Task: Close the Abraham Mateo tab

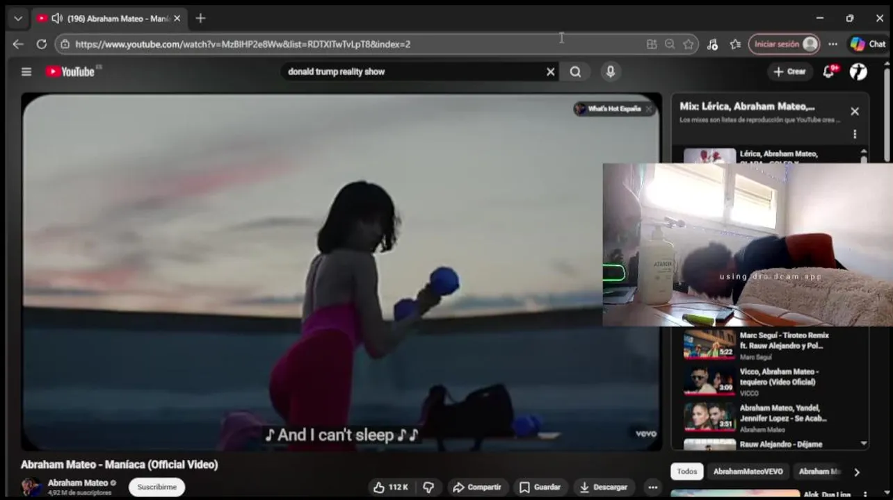Action: 177,18
